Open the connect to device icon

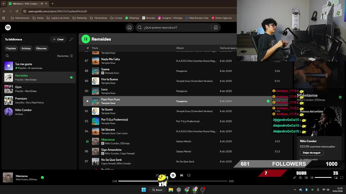point(306,178)
